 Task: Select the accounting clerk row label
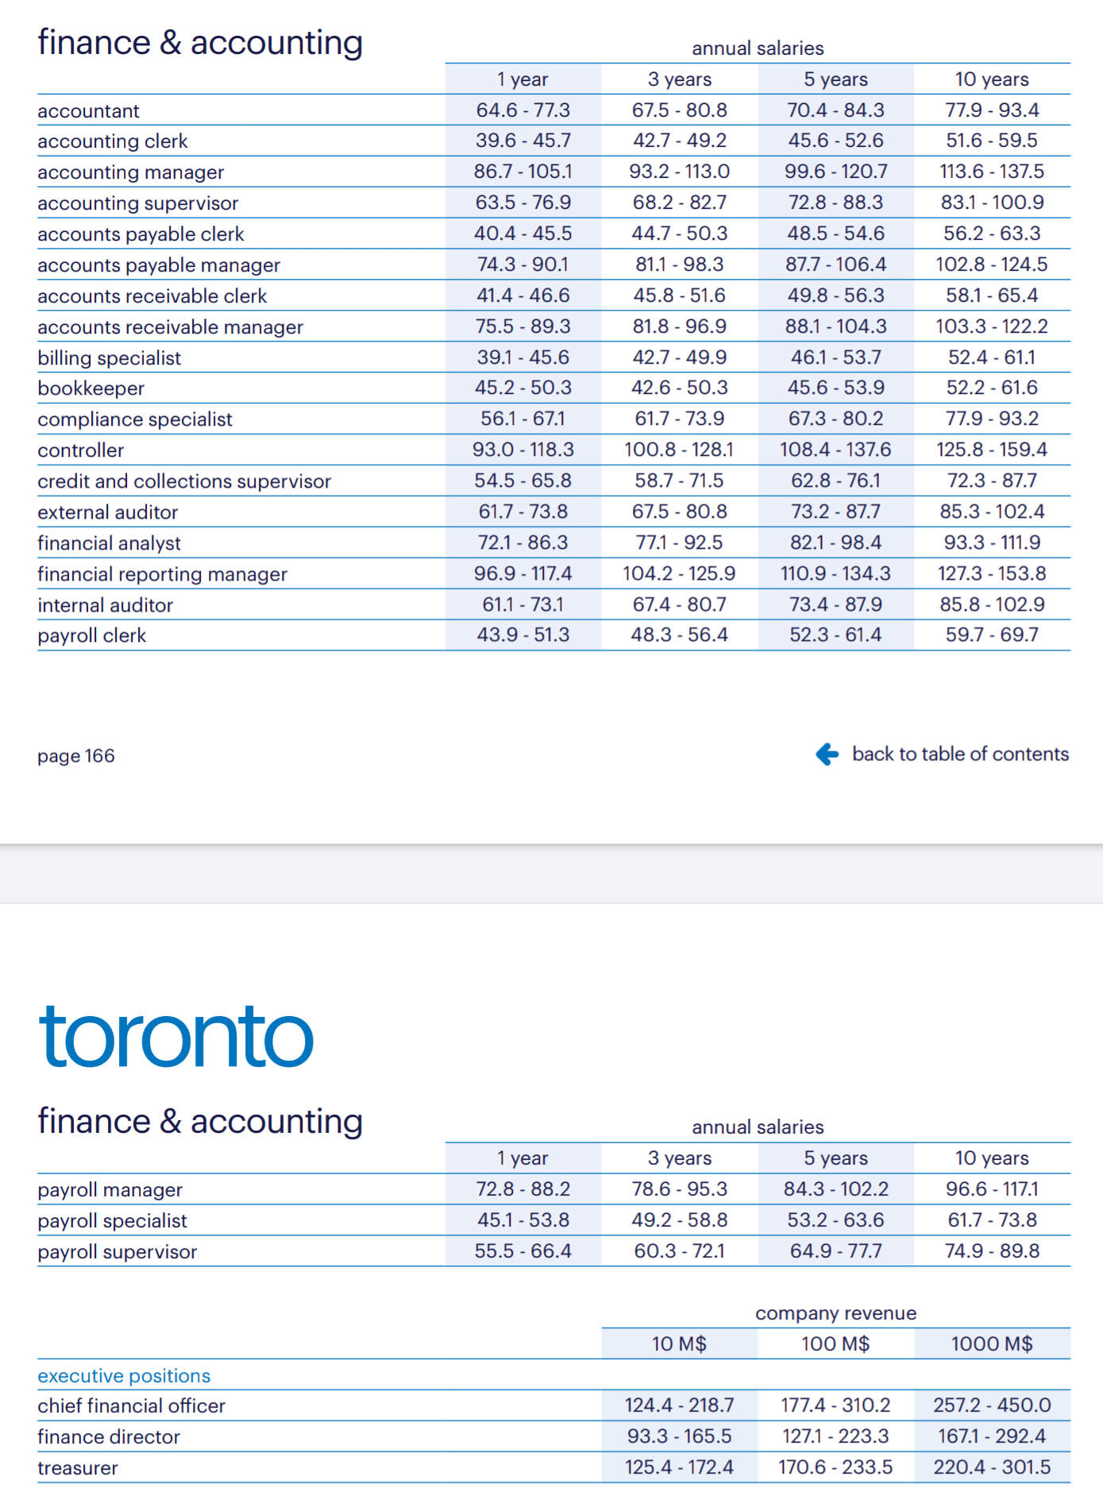(x=112, y=141)
